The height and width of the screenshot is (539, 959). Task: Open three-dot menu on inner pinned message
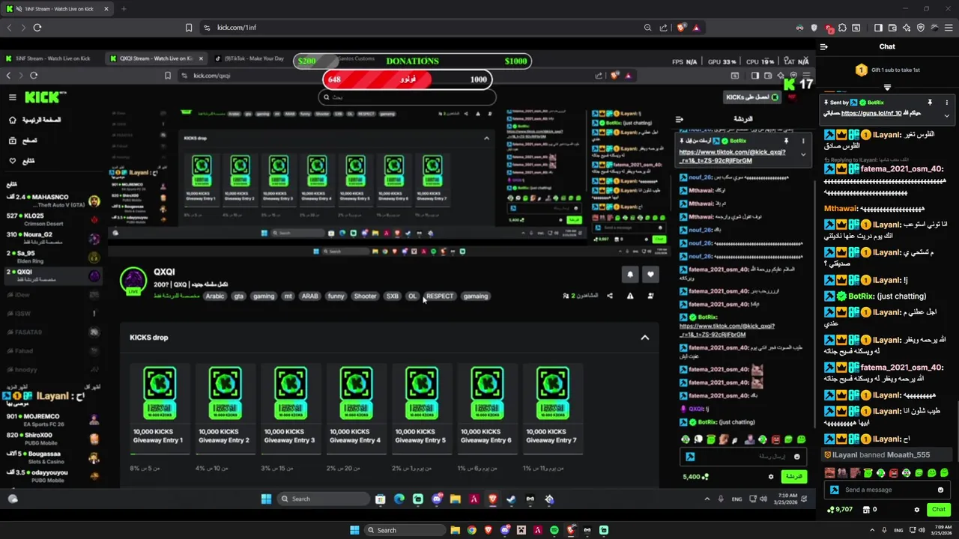tap(803, 141)
